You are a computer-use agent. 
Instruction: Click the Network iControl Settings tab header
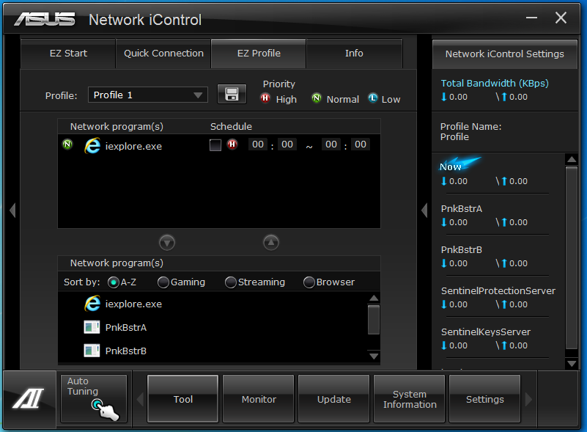(x=505, y=54)
